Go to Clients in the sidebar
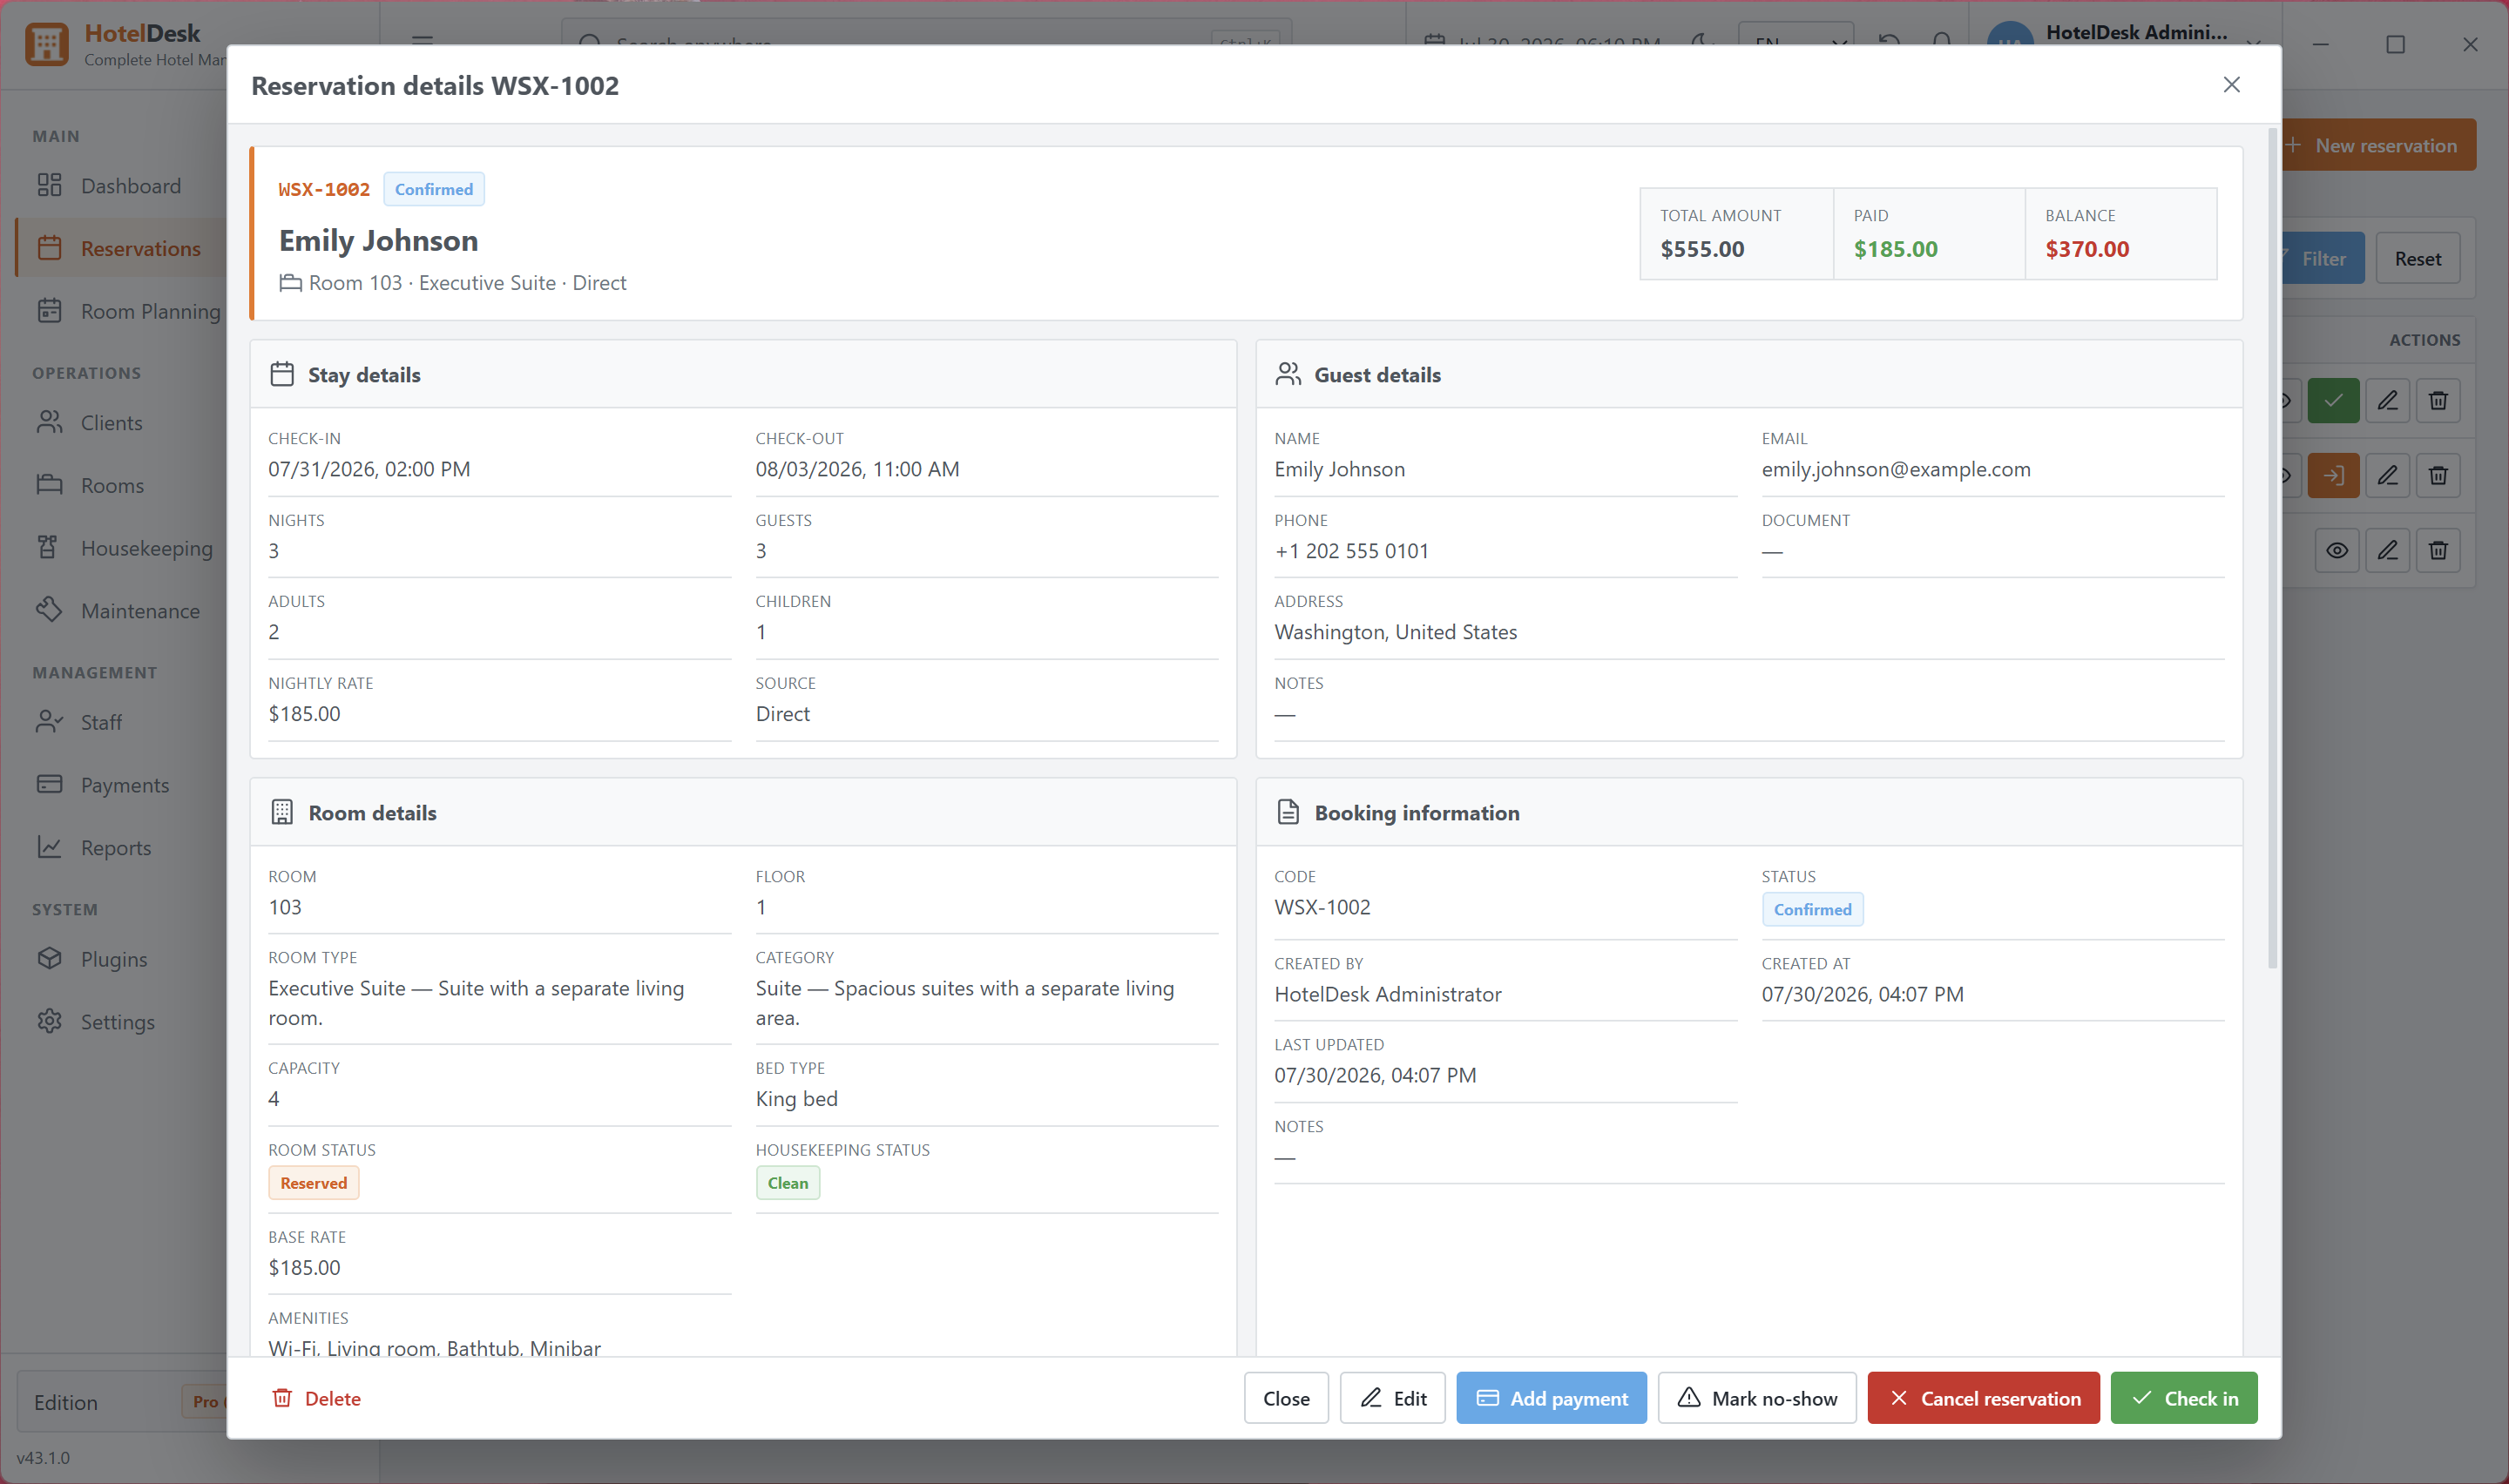2509x1484 pixels. point(120,423)
